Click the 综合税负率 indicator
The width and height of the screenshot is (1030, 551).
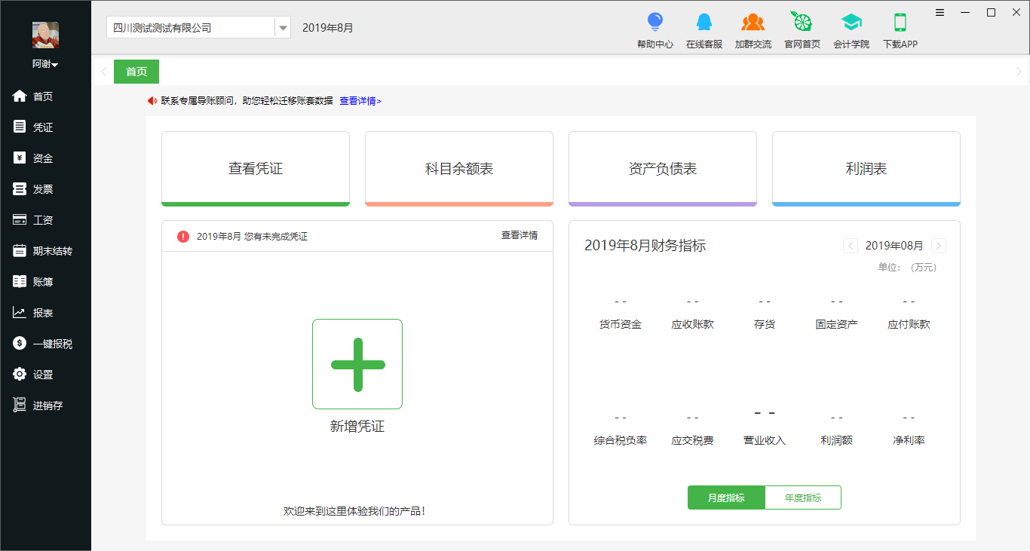pos(621,440)
